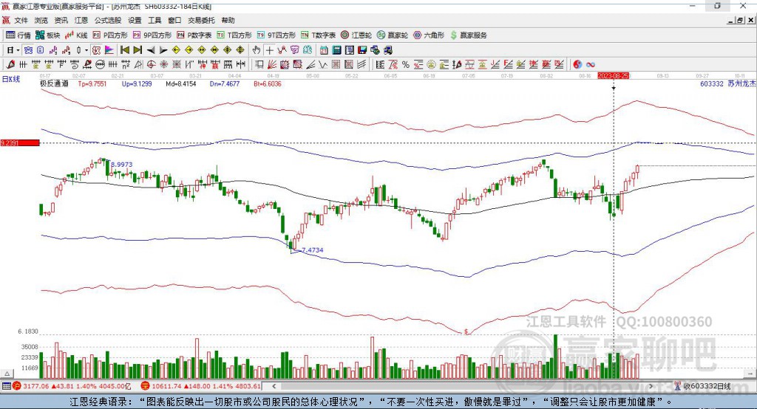Click the 极反通道 indicator label
Image resolution: width=757 pixels, height=409 pixels.
[x=54, y=83]
